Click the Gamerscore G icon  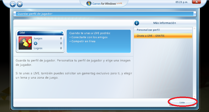click(35, 43)
